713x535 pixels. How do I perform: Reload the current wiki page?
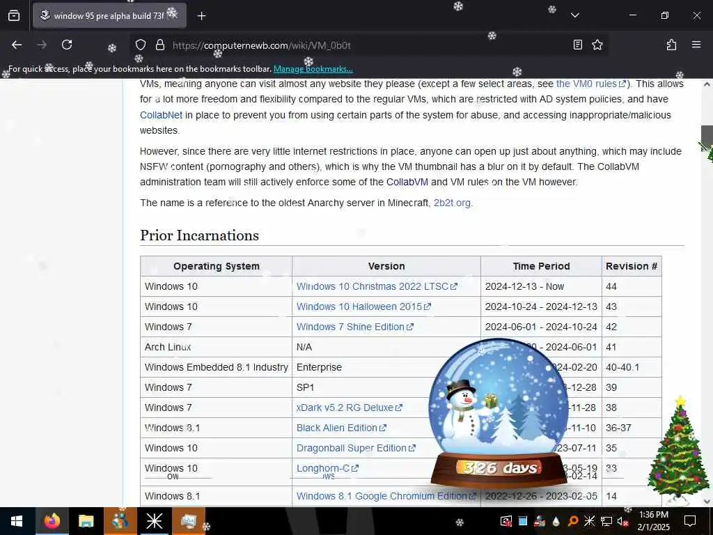tap(67, 45)
